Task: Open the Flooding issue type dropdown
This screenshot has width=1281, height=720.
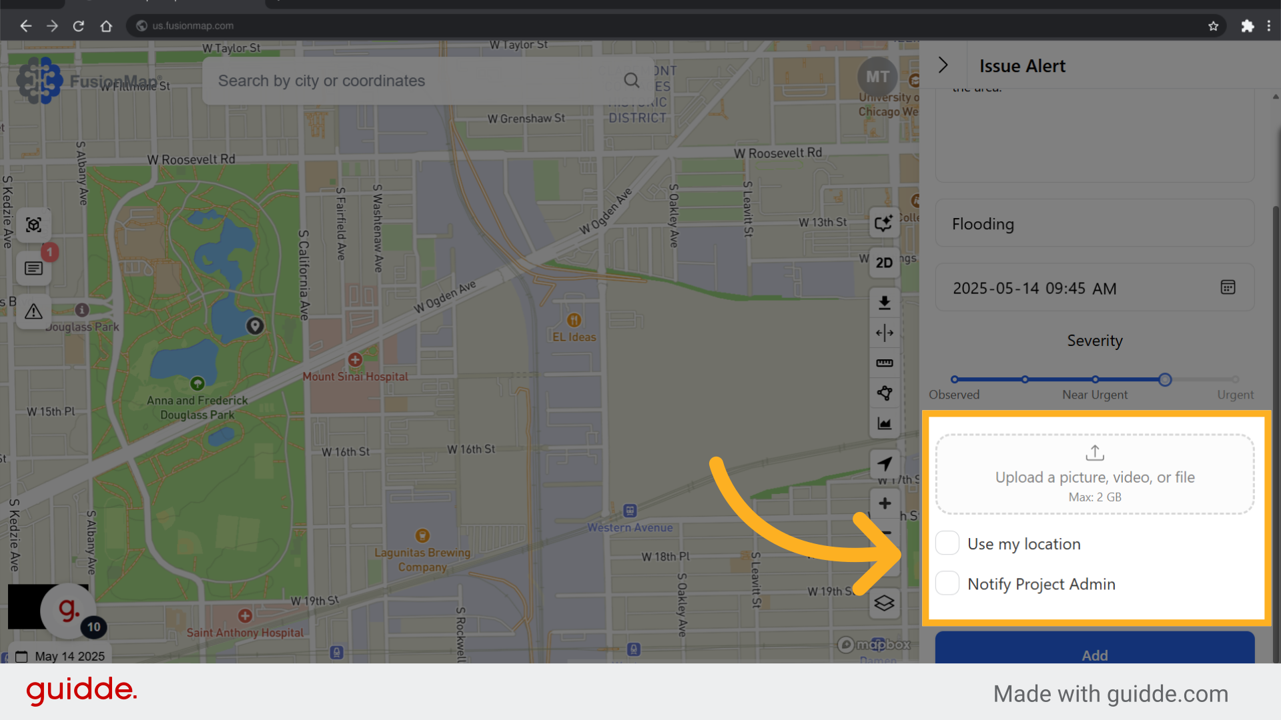Action: pos(1095,224)
